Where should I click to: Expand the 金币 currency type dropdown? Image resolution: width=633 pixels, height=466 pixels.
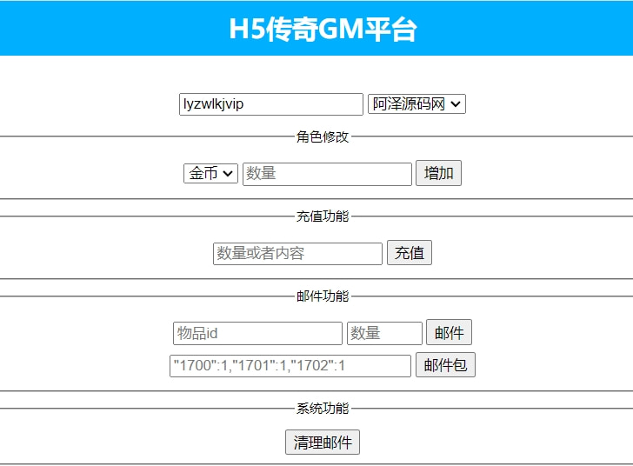[210, 174]
